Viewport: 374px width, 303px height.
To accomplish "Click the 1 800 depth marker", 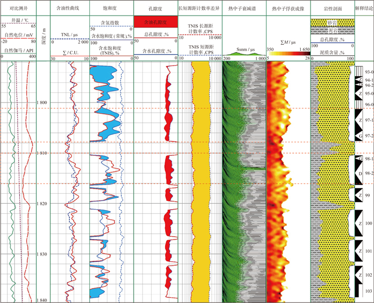I will point(42,102).
